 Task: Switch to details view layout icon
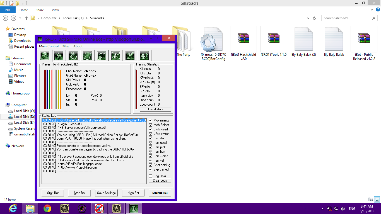[371, 200]
